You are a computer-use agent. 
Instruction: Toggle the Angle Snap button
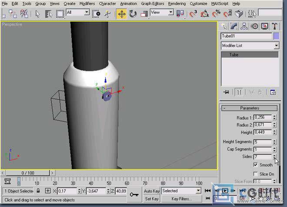(204, 14)
